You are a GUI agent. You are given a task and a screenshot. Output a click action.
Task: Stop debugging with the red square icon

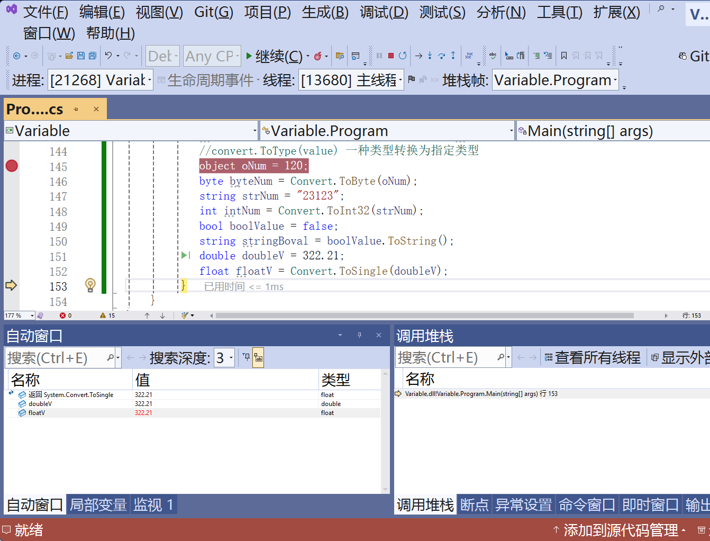pyautogui.click(x=392, y=56)
